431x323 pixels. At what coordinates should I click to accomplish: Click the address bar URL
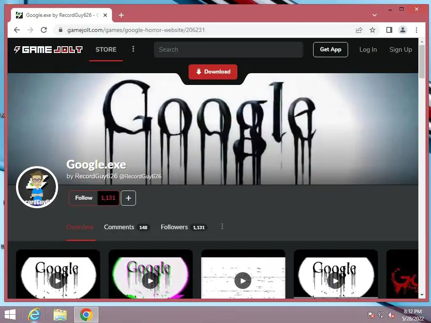click(136, 30)
